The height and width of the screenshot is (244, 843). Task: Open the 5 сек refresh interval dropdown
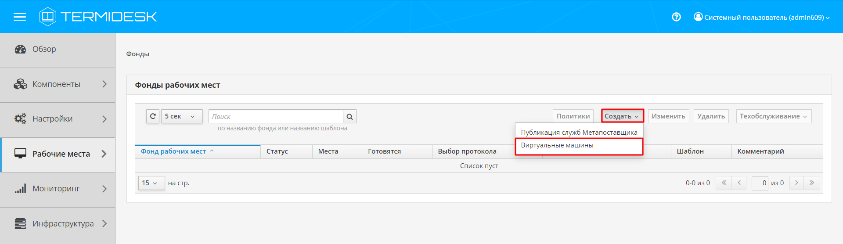pos(181,116)
